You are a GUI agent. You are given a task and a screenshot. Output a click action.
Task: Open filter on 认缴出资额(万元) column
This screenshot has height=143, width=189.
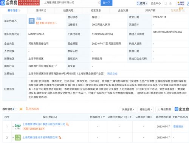coord(130,117)
